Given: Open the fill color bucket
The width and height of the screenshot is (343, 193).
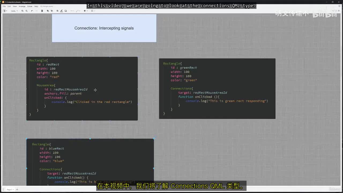Looking at the screenshot, I should pyautogui.click(x=57, y=11).
